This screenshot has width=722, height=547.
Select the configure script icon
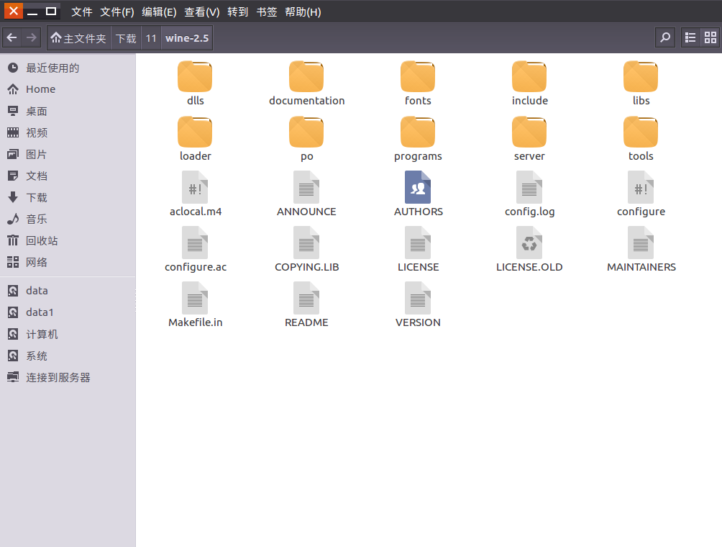[x=641, y=187]
